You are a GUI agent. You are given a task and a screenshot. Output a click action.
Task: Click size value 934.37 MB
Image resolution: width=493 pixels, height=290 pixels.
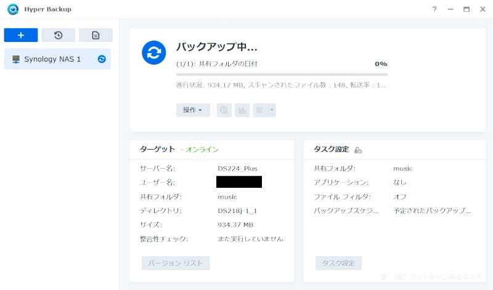click(235, 225)
